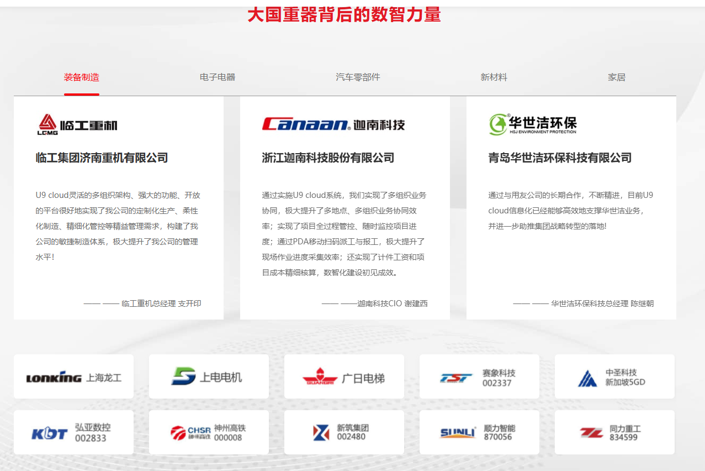The height and width of the screenshot is (471, 705).
Task: Open the 青岛华世洁环保科技有限公司 heading
Action: [x=560, y=158]
